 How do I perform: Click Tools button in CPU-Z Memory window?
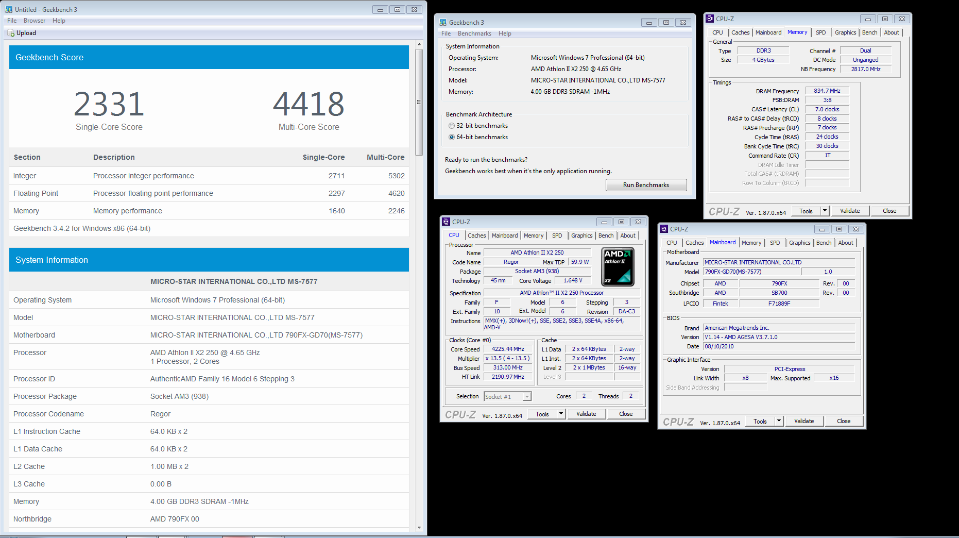point(806,211)
